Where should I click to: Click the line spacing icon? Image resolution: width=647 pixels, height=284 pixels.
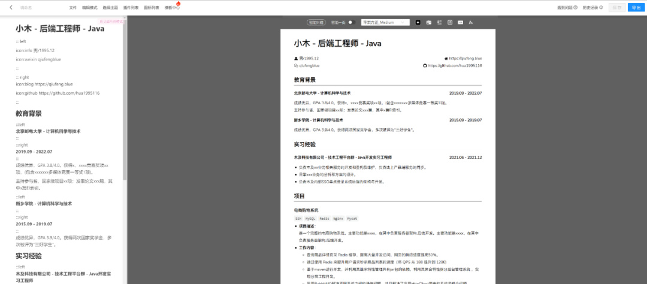coord(440,22)
